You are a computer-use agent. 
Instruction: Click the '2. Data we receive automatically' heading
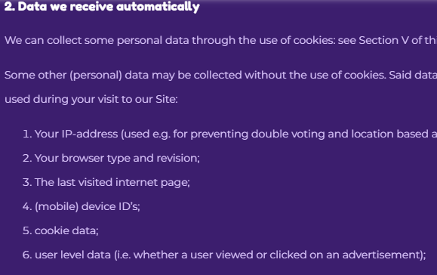tap(102, 7)
